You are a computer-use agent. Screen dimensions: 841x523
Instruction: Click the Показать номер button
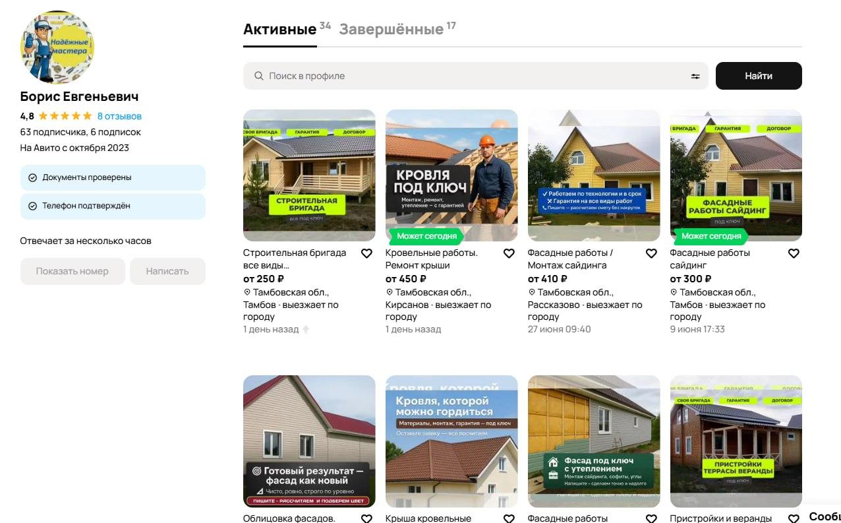(x=72, y=271)
